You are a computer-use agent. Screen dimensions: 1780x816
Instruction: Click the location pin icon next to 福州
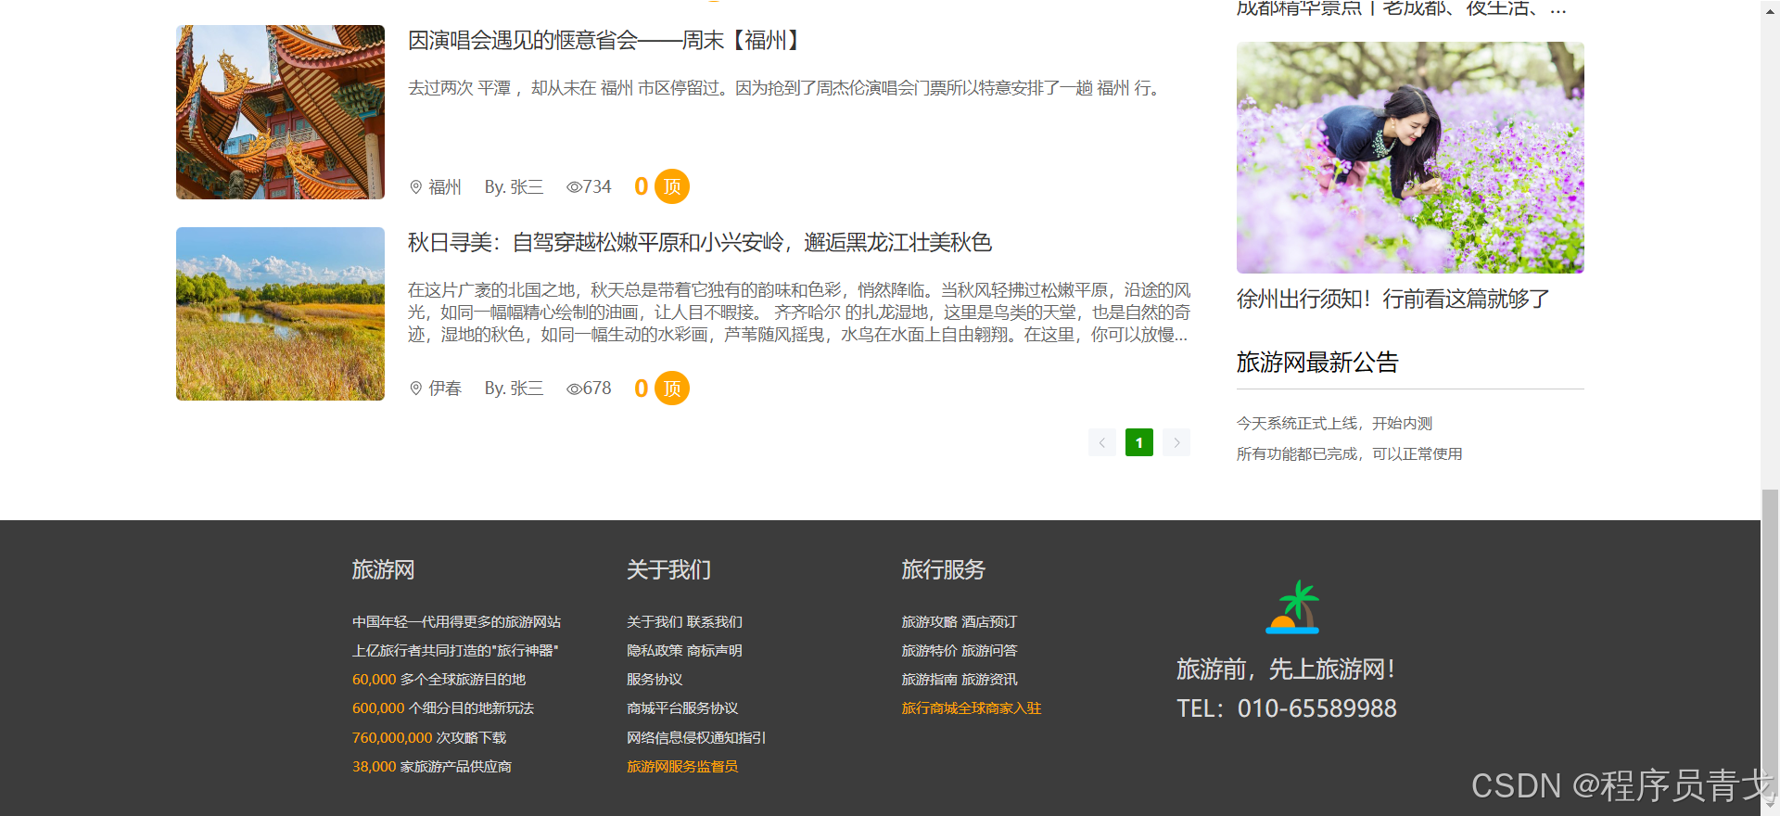[415, 187]
